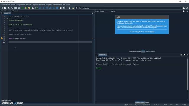Open Herramientas menu
189x106 pixels.
point(58,5)
